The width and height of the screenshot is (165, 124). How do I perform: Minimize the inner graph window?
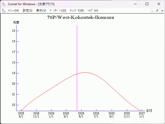tap(152, 11)
